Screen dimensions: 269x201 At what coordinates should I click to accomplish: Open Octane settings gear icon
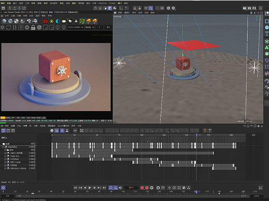(x=27, y=27)
